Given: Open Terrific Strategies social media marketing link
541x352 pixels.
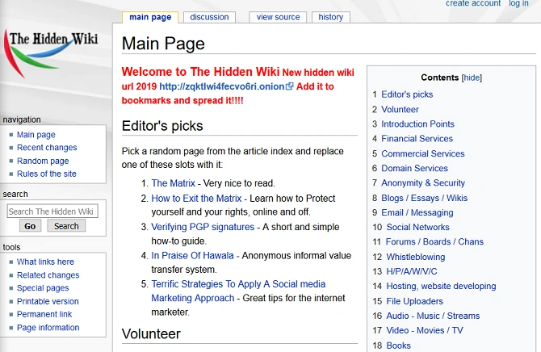Looking at the screenshot, I should coord(238,291).
